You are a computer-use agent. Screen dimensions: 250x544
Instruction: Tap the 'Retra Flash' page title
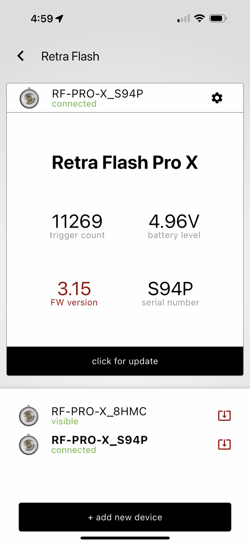[70, 56]
